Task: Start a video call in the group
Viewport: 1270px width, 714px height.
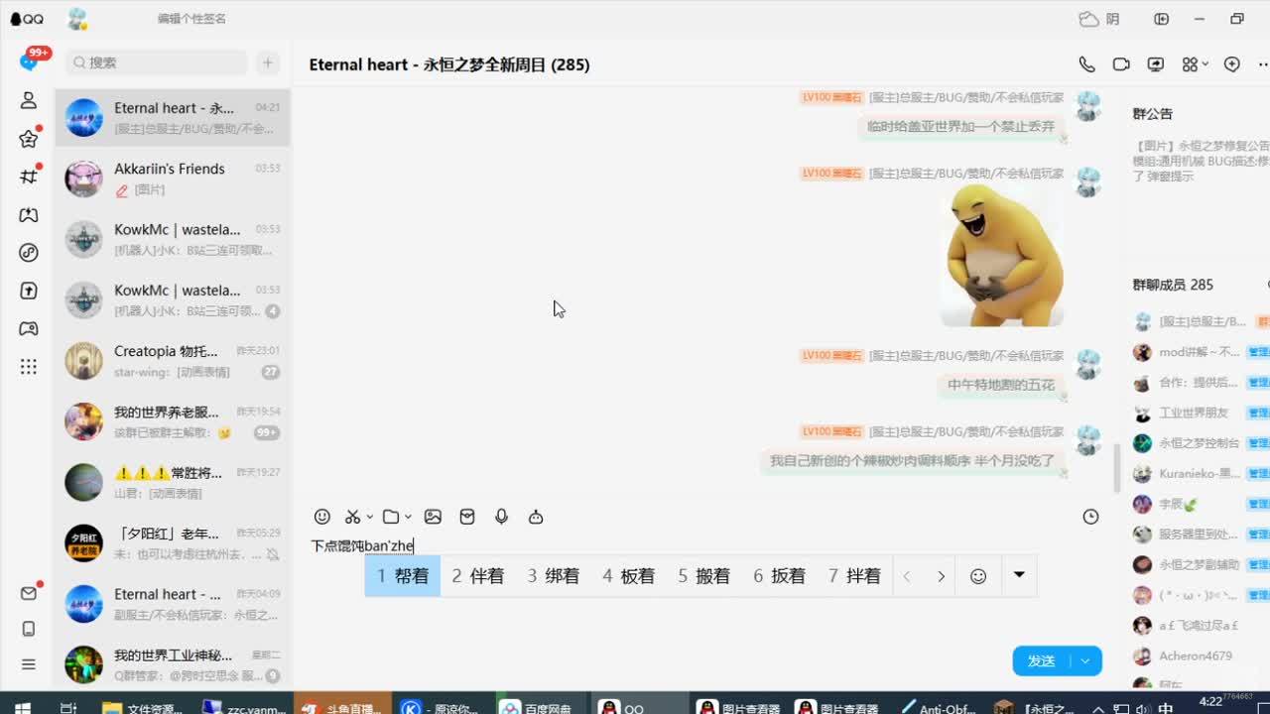Action: [1121, 64]
